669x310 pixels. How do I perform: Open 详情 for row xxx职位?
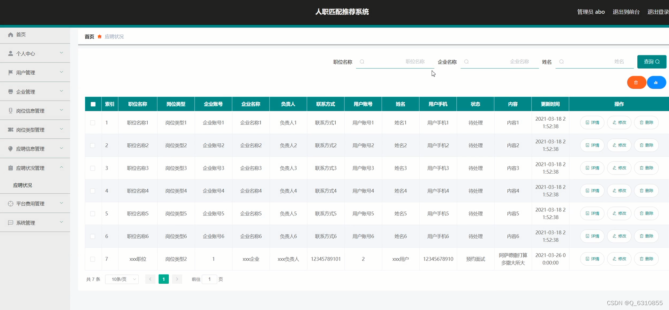[592, 259]
